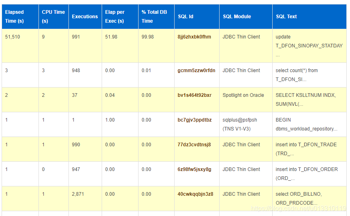The width and height of the screenshot is (350, 216).
Task: Select the 99.98 percent DB time cell
Action: (156, 46)
